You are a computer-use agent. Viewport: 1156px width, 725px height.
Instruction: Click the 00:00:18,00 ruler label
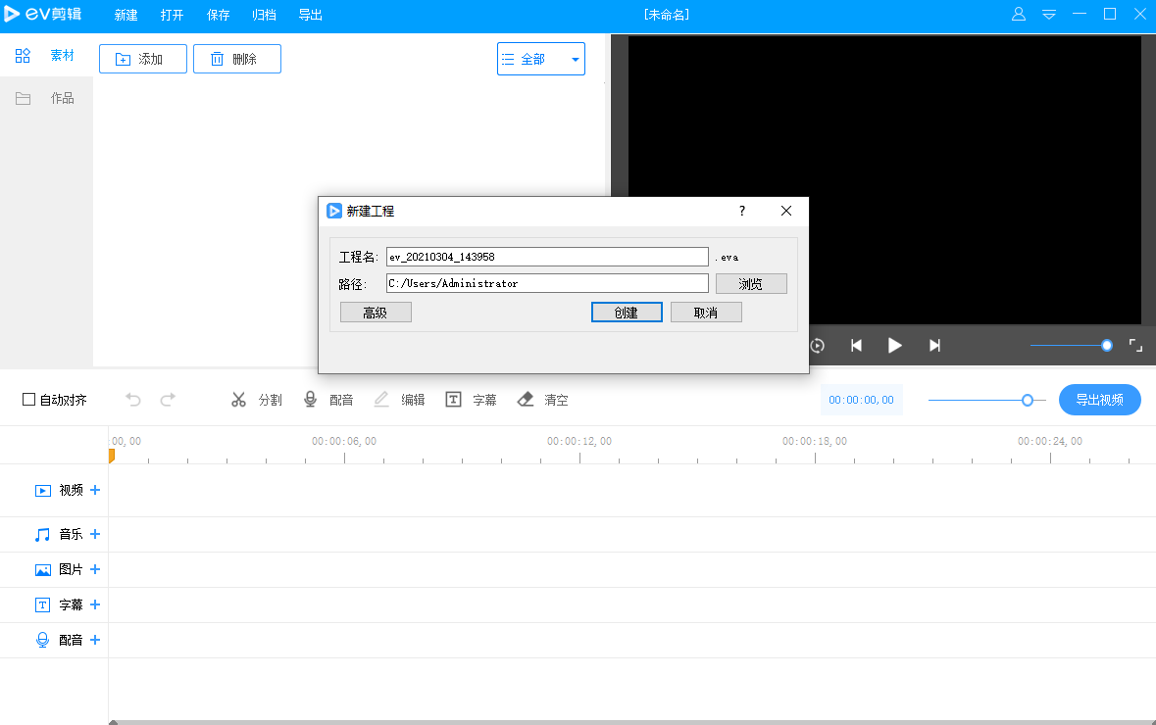815,441
